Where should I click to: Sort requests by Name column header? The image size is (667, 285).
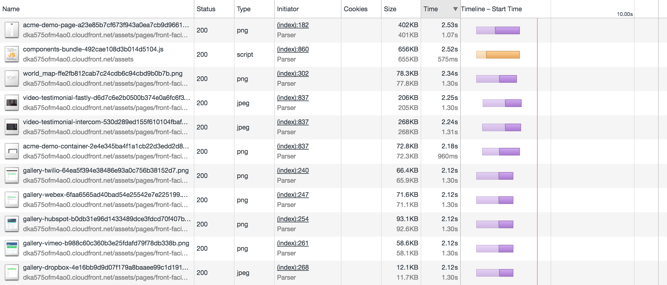click(11, 9)
